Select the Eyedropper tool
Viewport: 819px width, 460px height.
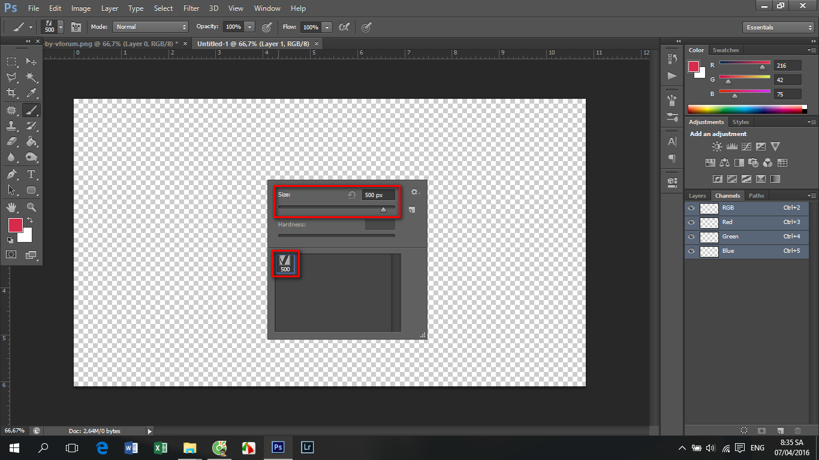(31, 93)
